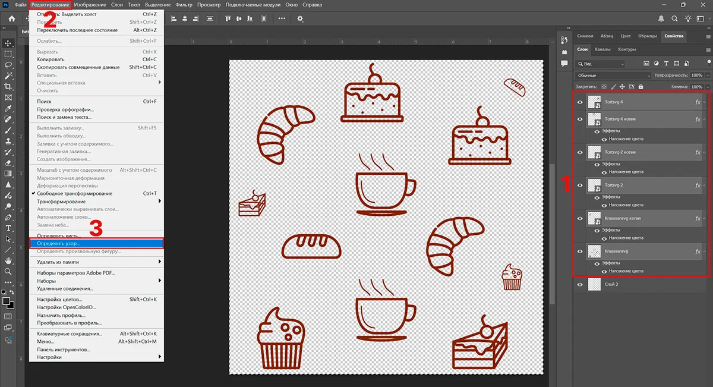
Task: Open the History panel icon
Action: (564, 40)
